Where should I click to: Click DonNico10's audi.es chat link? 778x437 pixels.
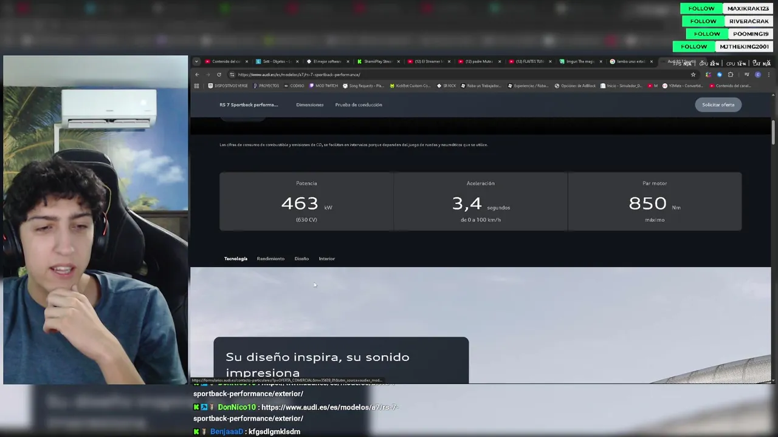(x=296, y=413)
